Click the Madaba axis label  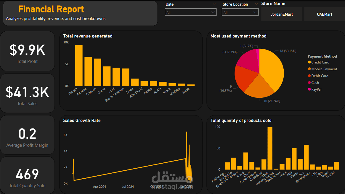[175, 92]
